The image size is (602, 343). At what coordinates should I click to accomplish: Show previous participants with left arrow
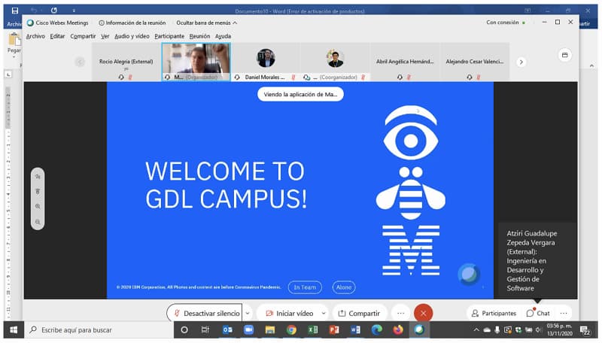tap(80, 62)
